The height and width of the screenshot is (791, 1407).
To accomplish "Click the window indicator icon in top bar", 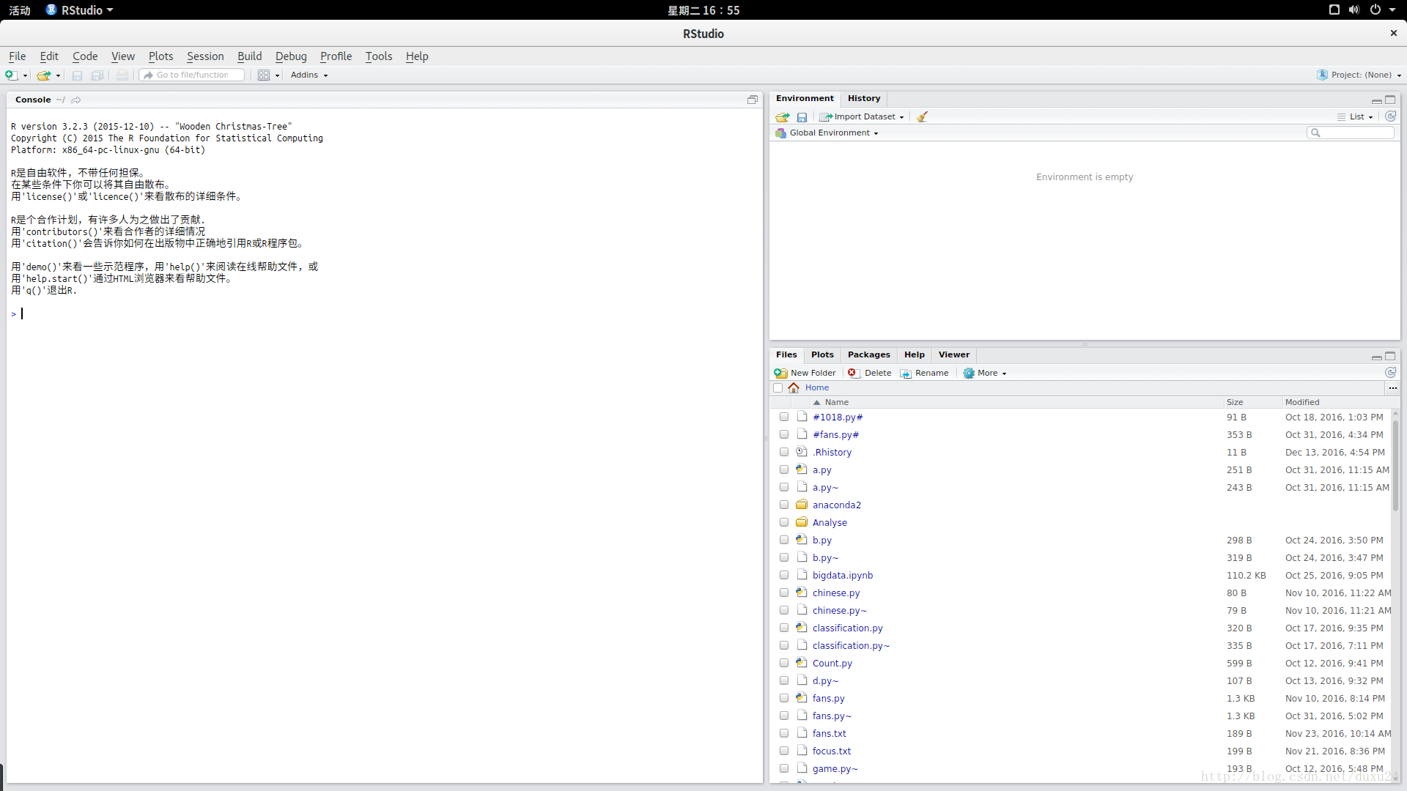I will pyautogui.click(x=1334, y=10).
